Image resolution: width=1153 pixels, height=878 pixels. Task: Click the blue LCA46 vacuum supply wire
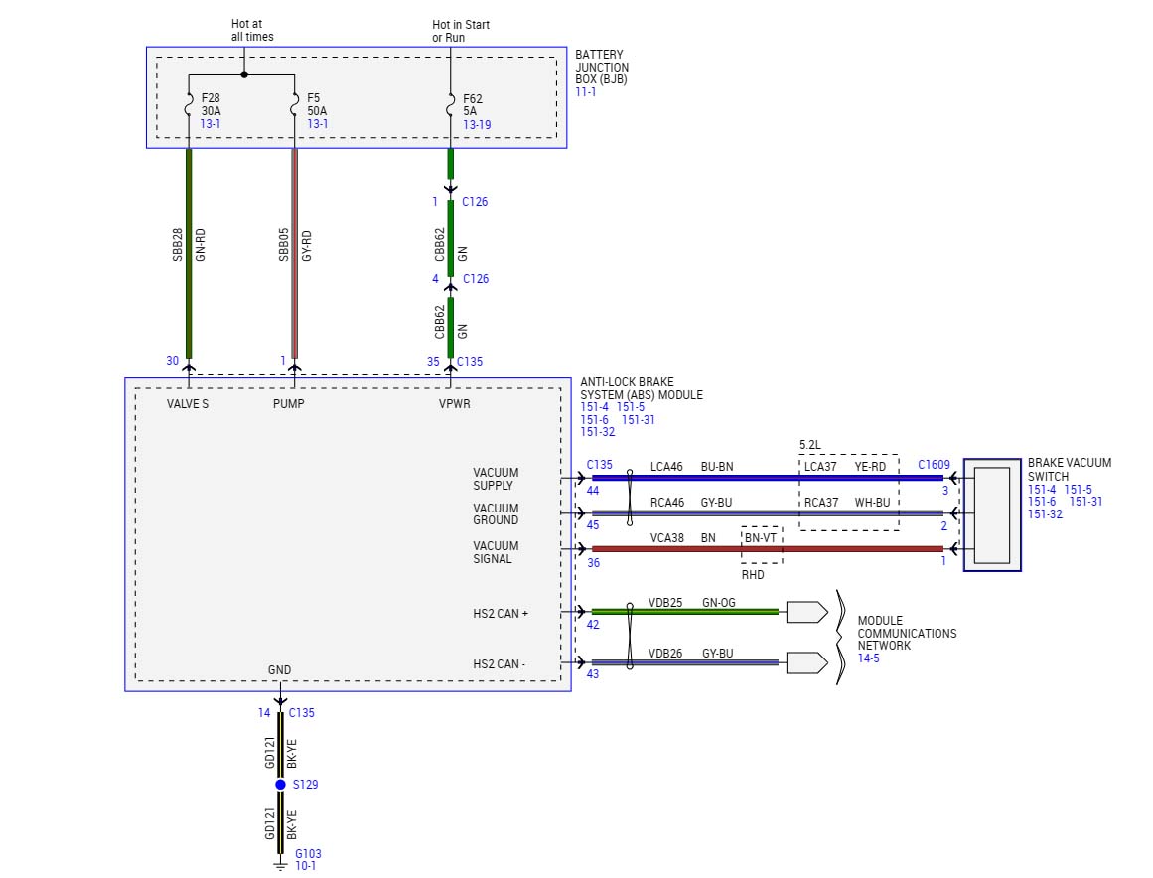click(695, 478)
